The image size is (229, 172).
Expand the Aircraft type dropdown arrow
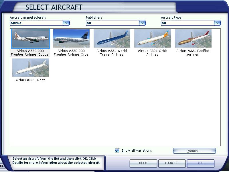pos(218,23)
